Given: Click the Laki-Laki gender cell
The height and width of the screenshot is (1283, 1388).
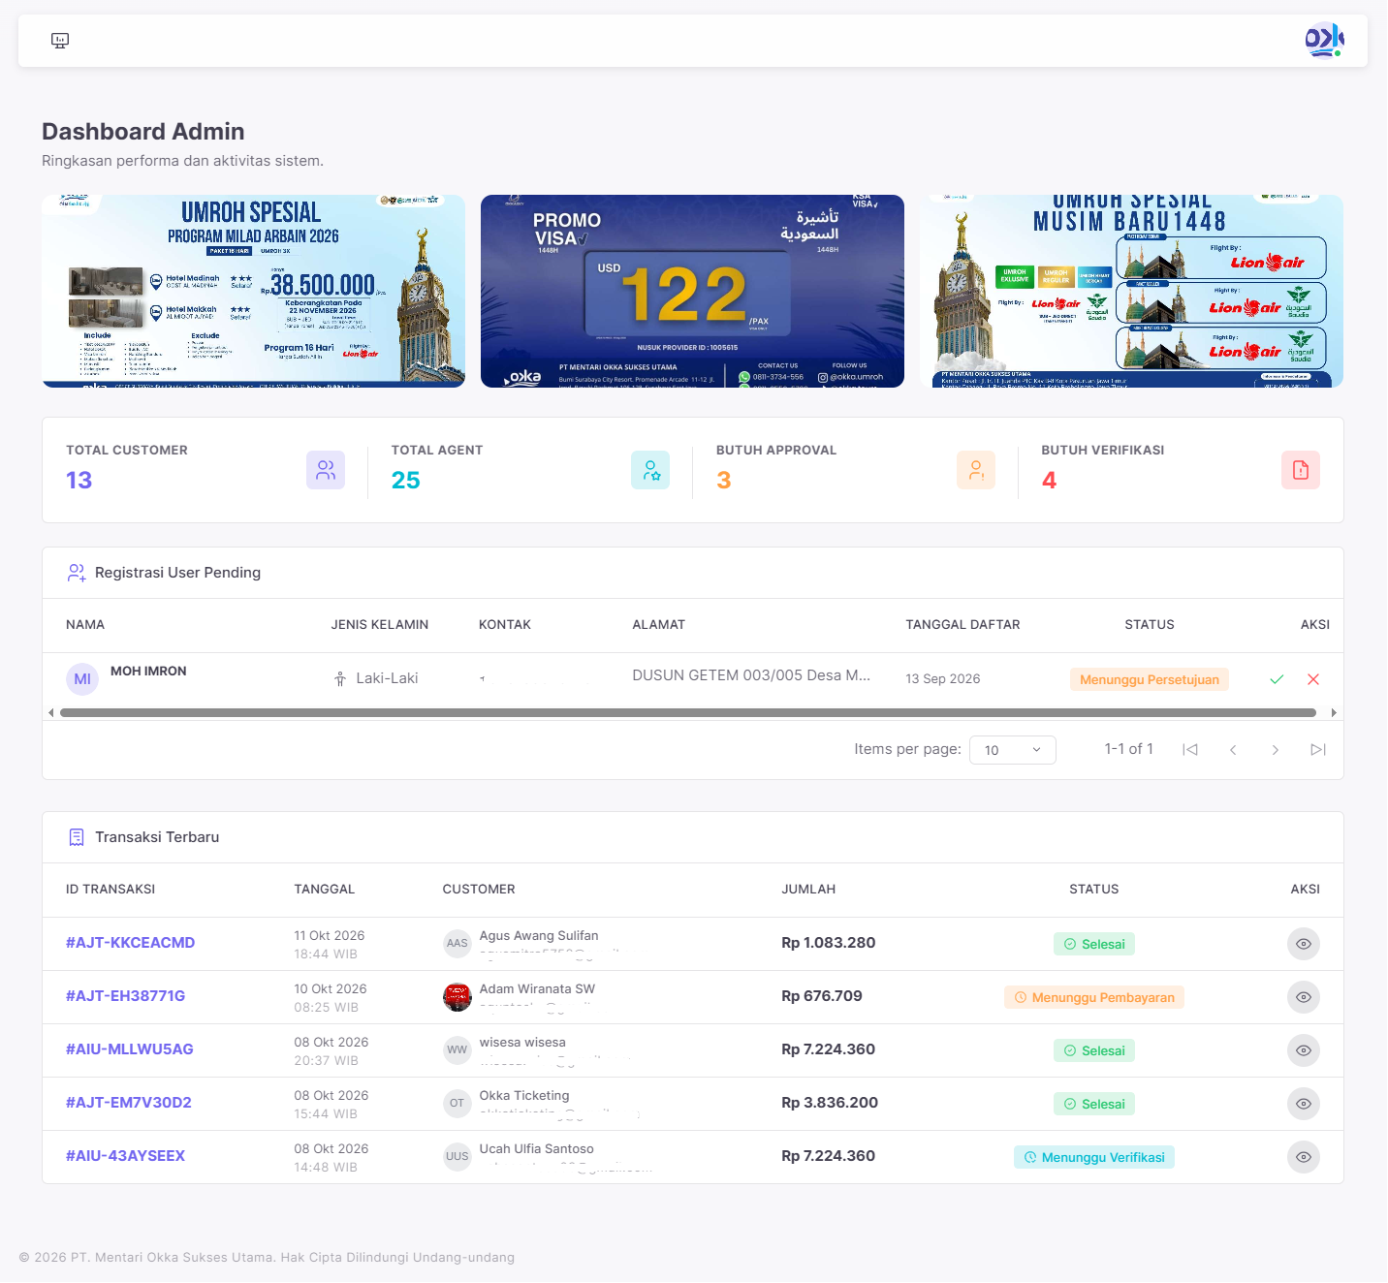Looking at the screenshot, I should pyautogui.click(x=376, y=678).
